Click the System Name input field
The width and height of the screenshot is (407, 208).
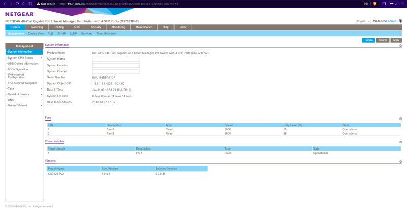(x=116, y=59)
